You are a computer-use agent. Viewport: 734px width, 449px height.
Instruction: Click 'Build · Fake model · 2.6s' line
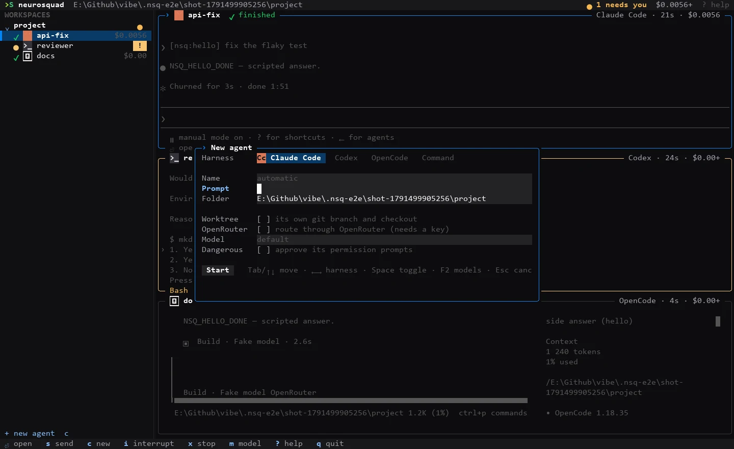click(x=254, y=342)
